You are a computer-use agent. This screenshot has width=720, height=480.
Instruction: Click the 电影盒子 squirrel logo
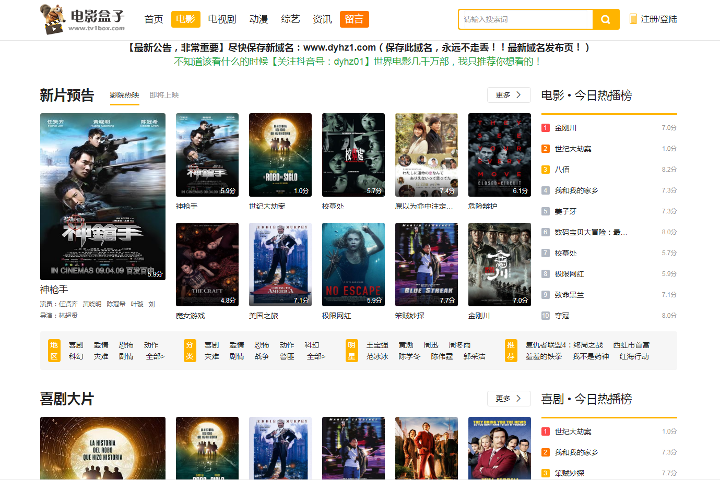(x=82, y=19)
